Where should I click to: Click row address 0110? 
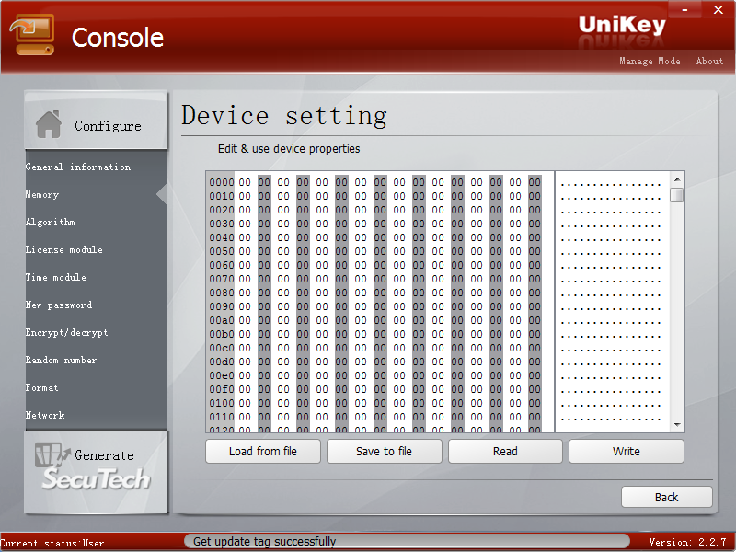pos(222,417)
